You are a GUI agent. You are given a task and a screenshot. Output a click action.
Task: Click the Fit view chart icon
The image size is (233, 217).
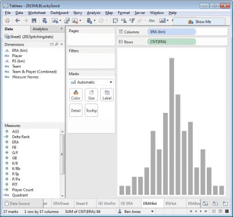pyautogui.click(x=163, y=20)
